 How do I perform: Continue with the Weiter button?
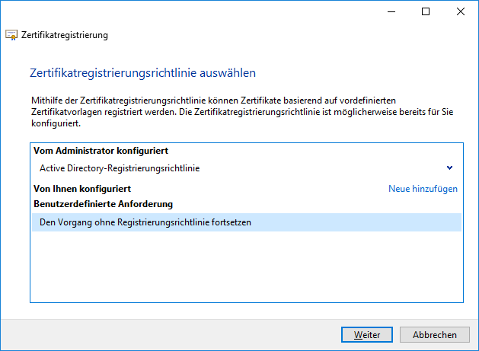pyautogui.click(x=367, y=335)
